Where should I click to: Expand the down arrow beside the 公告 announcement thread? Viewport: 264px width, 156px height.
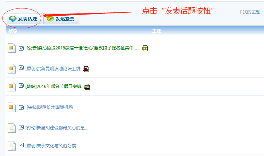[21, 48]
